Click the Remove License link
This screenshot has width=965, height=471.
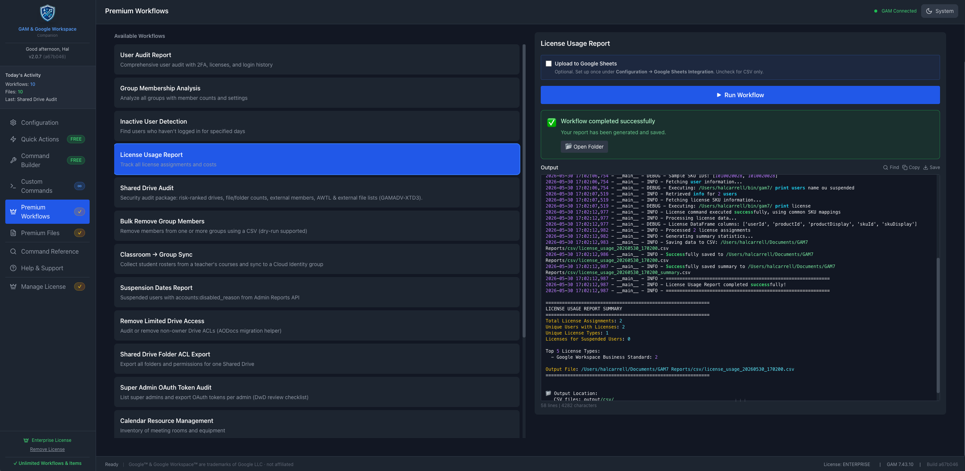(47, 449)
